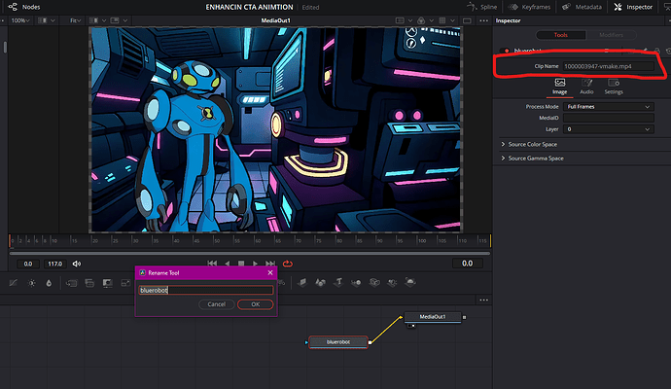The width and height of the screenshot is (671, 389).
Task: Add an Image Plane 3D tool
Action: (302, 282)
